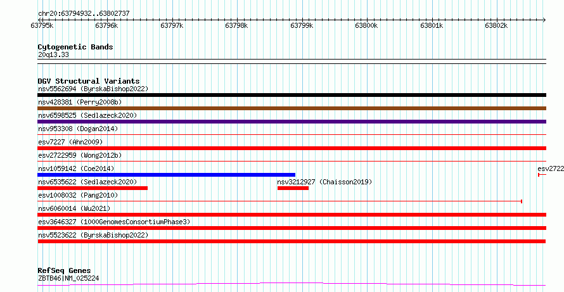
Task: Open nsv5562694 (ByrskaBishop2022) label
Action: pos(93,89)
